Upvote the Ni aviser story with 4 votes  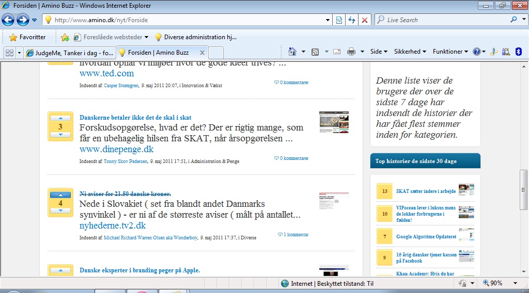(x=60, y=194)
